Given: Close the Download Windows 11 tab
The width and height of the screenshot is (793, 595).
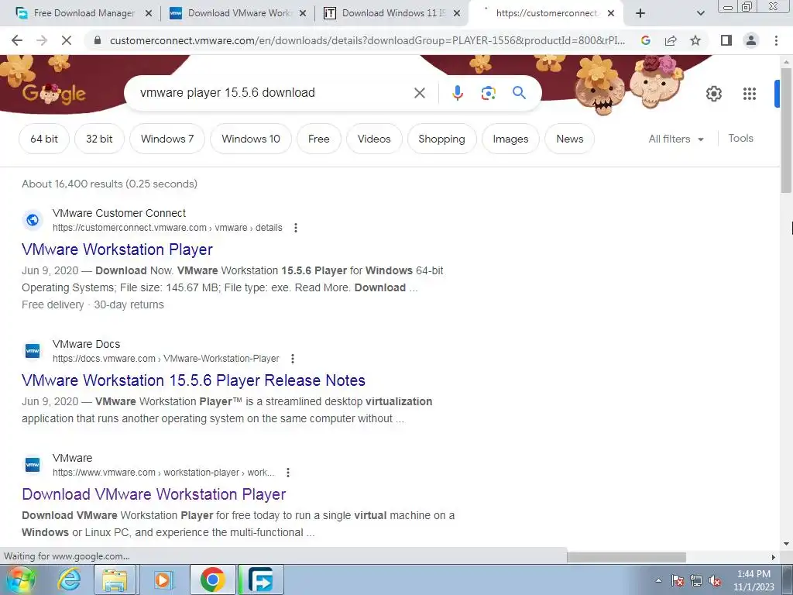Looking at the screenshot, I should pyautogui.click(x=457, y=14).
